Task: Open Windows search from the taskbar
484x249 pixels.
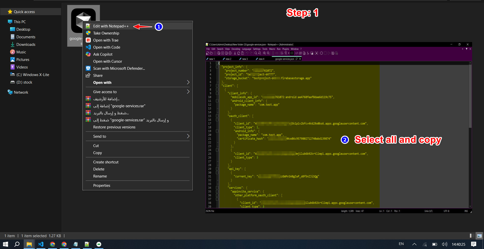Action: (x=17, y=244)
